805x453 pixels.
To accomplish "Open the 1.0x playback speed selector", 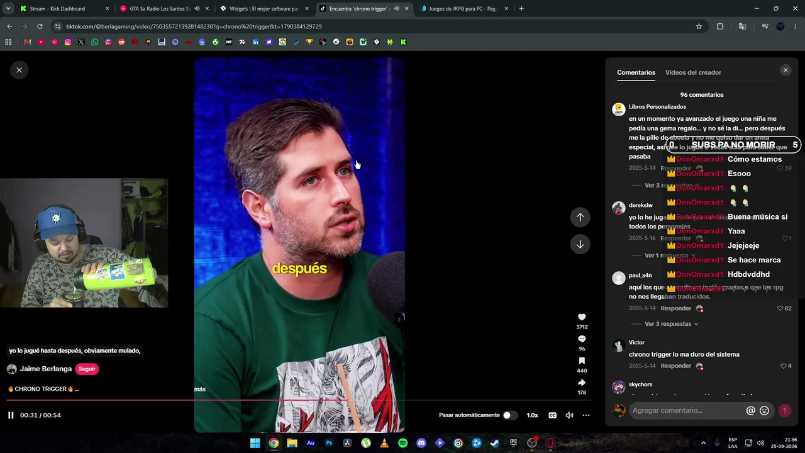I will [532, 415].
